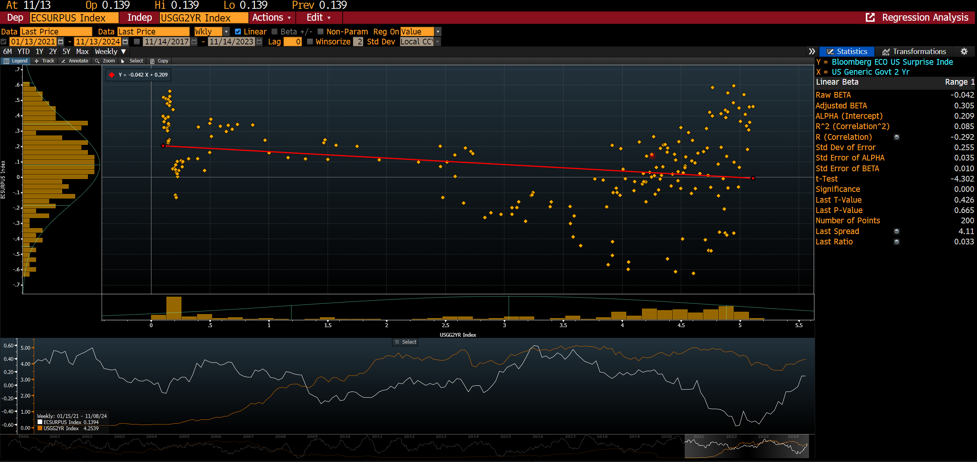The image size is (977, 462).
Task: Click the start date 01/13/2021 field
Action: coord(33,41)
